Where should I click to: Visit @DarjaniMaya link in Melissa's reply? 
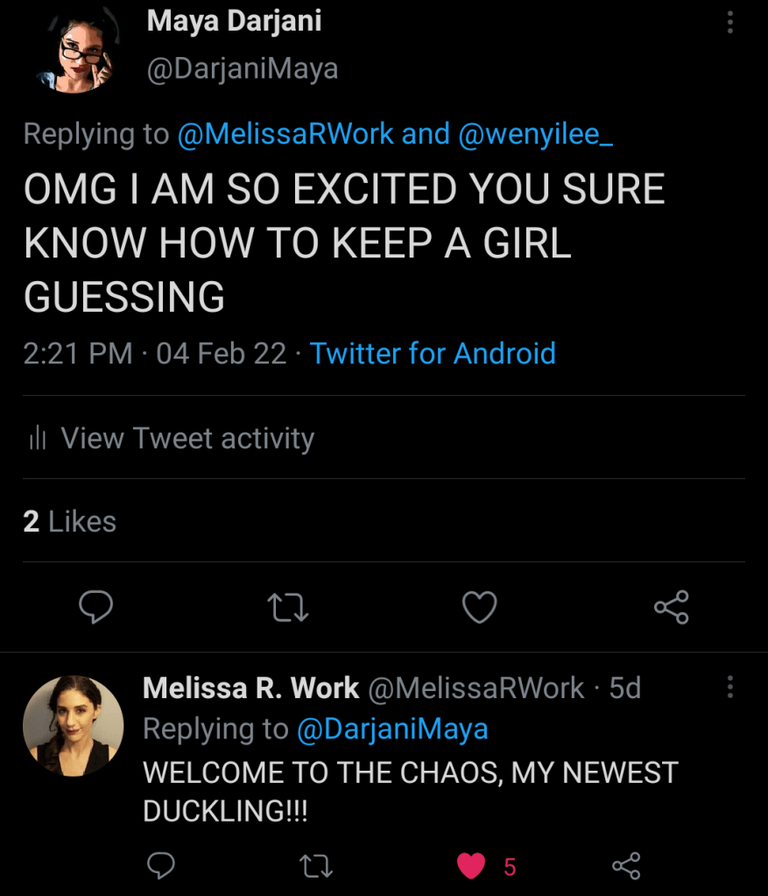click(392, 729)
